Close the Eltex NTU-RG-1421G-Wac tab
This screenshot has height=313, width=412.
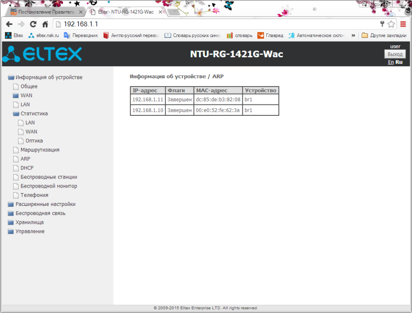[x=160, y=12]
